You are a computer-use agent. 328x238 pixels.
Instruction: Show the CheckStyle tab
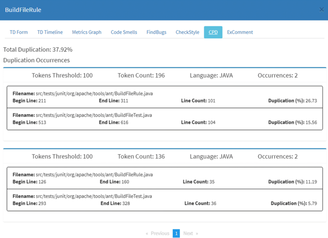tap(187, 32)
